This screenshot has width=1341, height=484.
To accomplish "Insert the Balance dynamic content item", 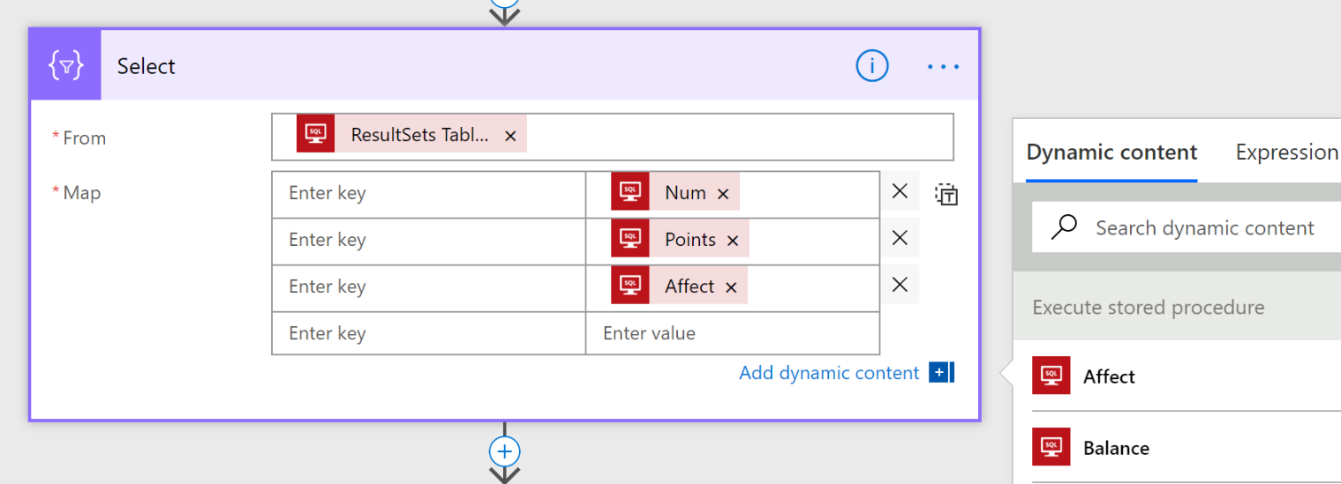I will click(1116, 448).
